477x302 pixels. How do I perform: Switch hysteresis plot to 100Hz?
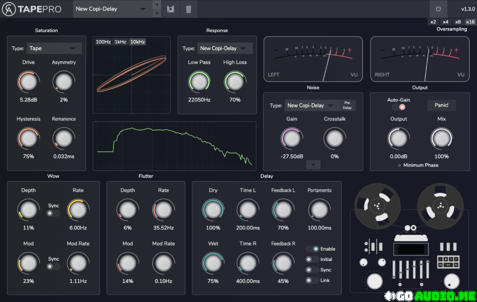(103, 41)
